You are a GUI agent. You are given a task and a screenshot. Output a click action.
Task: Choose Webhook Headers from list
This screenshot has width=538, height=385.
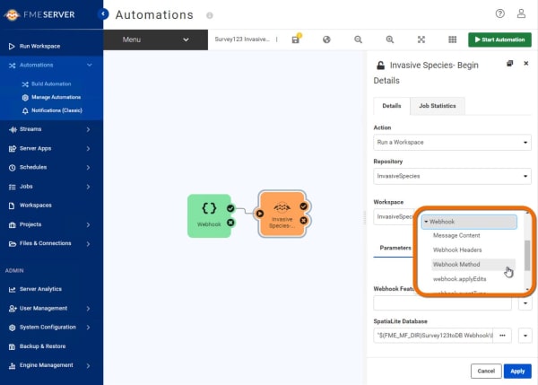[x=457, y=250]
